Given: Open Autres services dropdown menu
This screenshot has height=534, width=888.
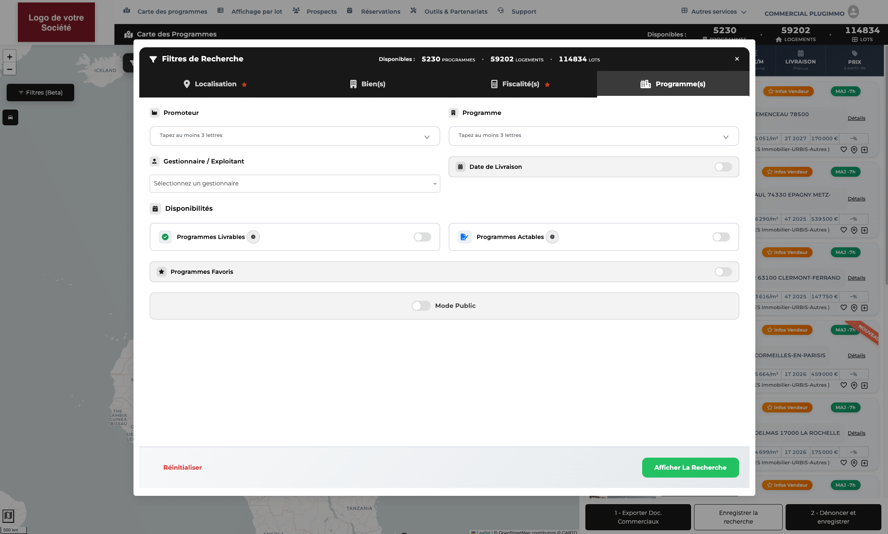Looking at the screenshot, I should click(714, 12).
